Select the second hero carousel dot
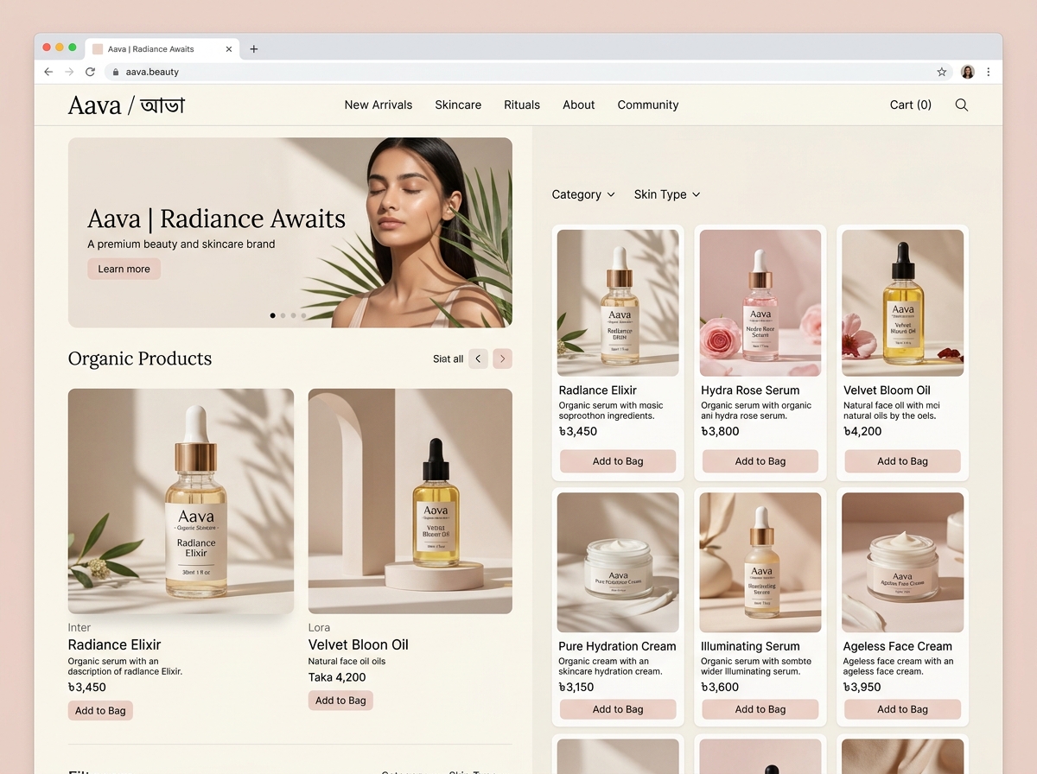This screenshot has height=774, width=1037. [x=283, y=315]
